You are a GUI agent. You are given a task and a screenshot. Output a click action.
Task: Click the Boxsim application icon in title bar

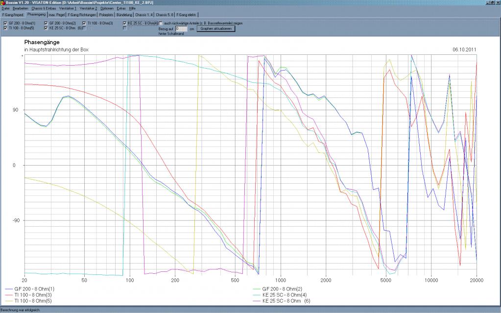point(2,2)
